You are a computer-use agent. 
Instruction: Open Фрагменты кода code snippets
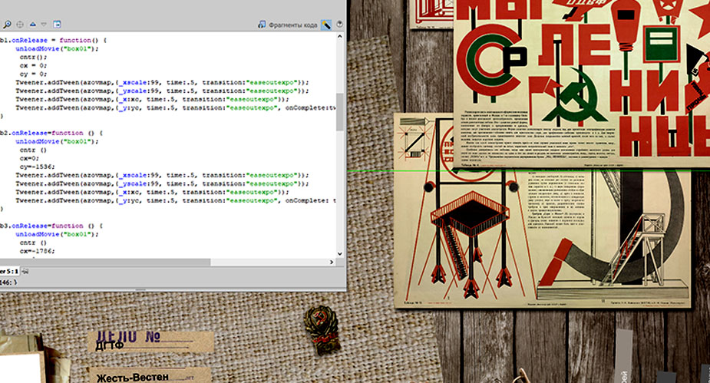[x=287, y=25]
